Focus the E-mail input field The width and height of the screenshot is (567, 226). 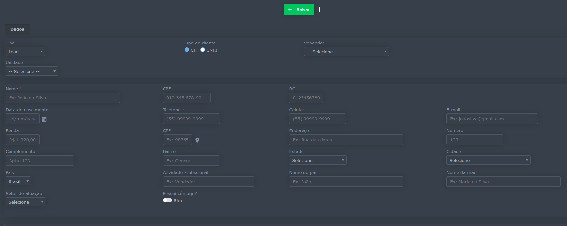492,119
